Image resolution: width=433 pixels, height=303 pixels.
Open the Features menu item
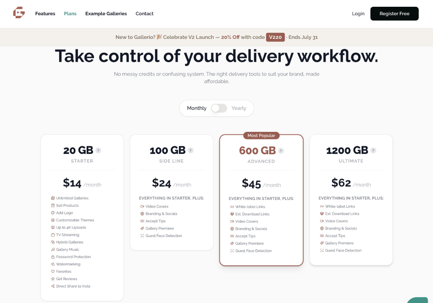(x=45, y=14)
